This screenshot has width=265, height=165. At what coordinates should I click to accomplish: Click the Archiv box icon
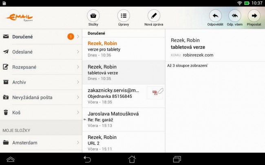tap(6, 82)
